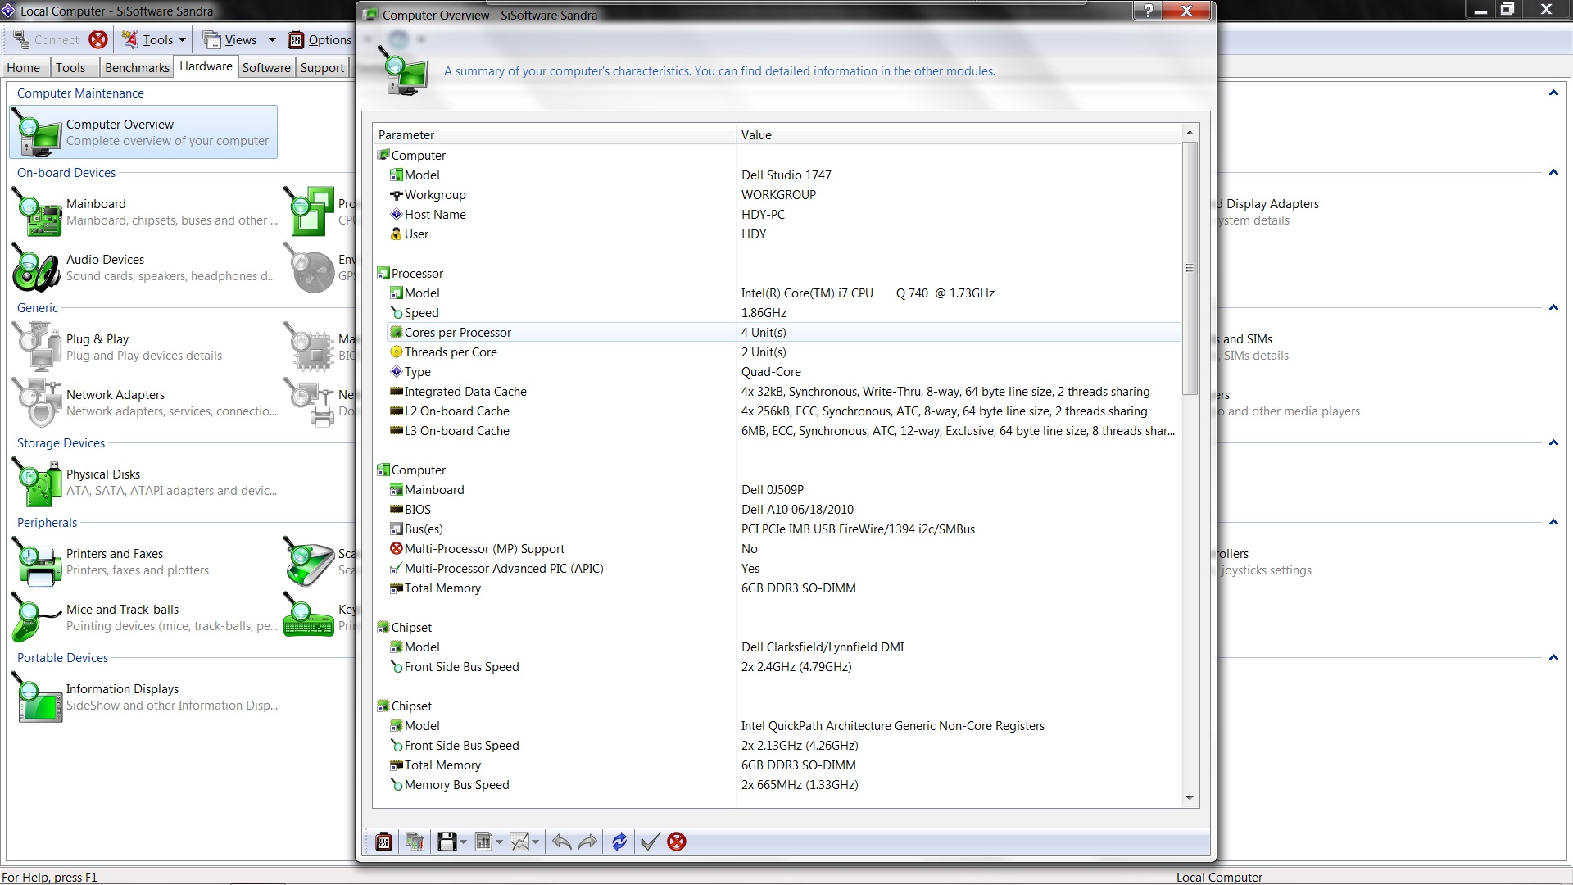Collapse the Storage Devices section
The width and height of the screenshot is (1573, 885).
click(x=1553, y=442)
